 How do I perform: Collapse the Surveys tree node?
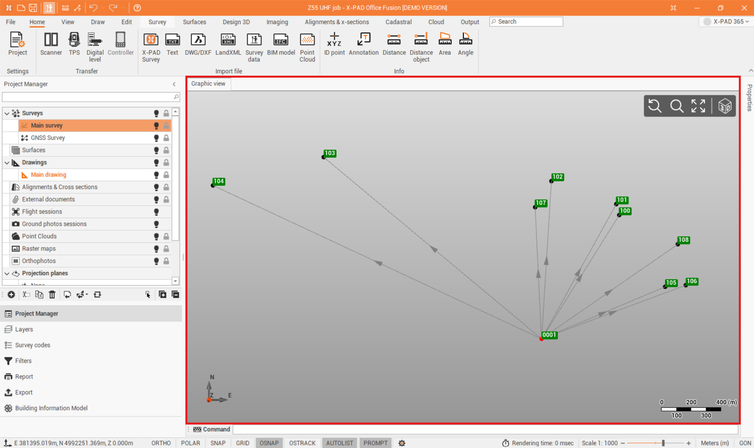(x=7, y=113)
